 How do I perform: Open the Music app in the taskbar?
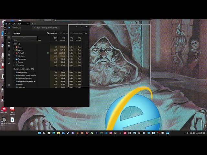coord(125,133)
